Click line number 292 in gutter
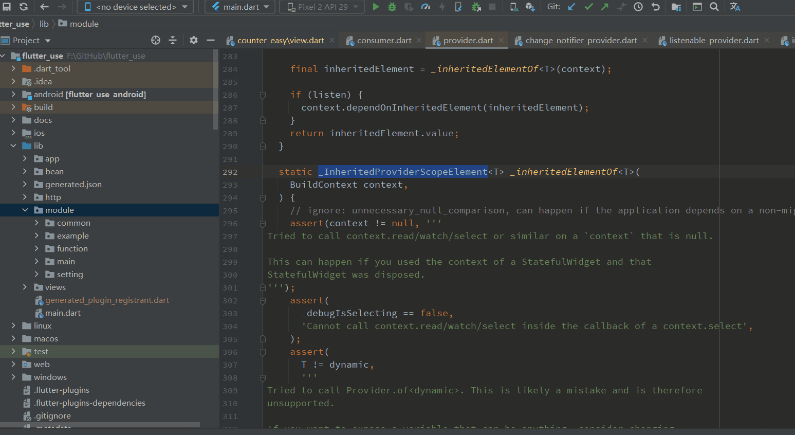Screen dimensions: 795x435 (230, 172)
